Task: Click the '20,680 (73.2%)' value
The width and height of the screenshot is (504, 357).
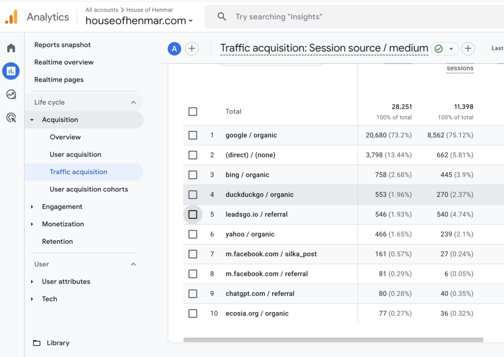Action: pyautogui.click(x=389, y=135)
